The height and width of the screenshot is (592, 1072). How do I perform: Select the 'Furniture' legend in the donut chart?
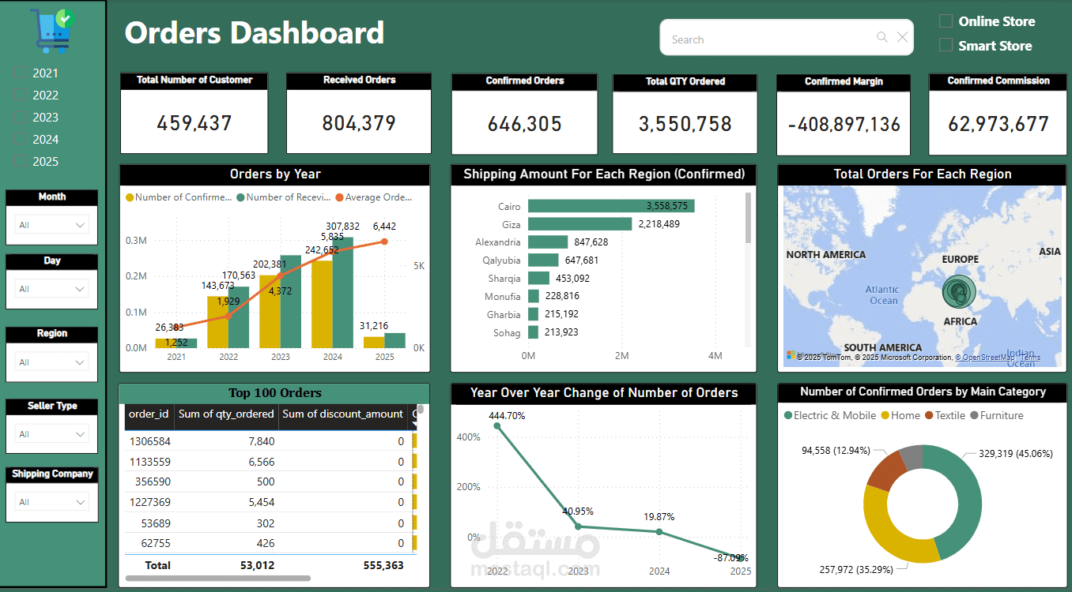coord(999,414)
